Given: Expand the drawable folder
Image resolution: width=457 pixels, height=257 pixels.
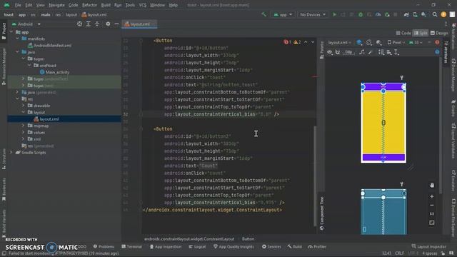Looking at the screenshot, I should click(23, 106).
